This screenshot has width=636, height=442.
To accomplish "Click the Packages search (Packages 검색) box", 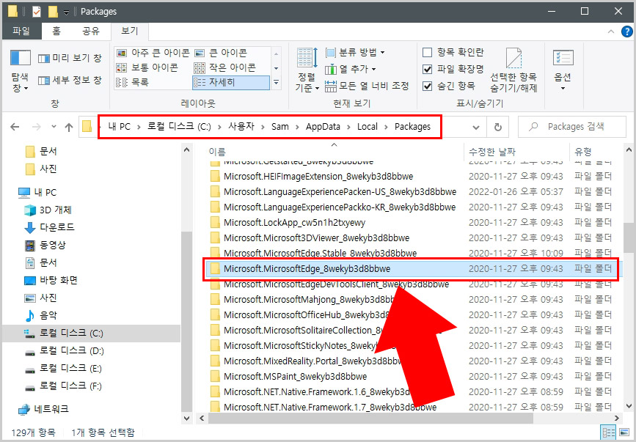I will pyautogui.click(x=572, y=127).
